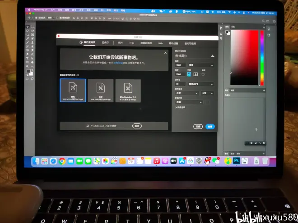Toggle the auto-select checkbox in the options bar
Image resolution: width=298 pixels, height=223 pixels.
(36, 18)
